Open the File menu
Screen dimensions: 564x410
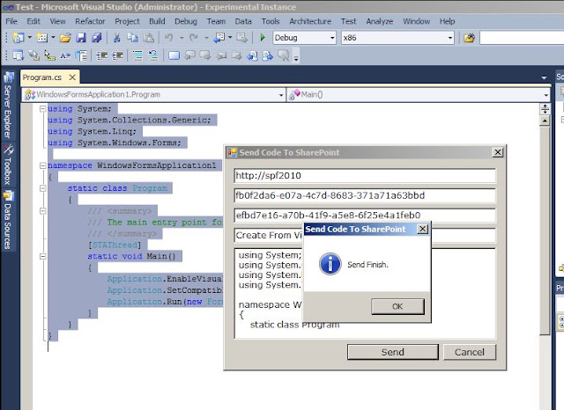[x=11, y=21]
